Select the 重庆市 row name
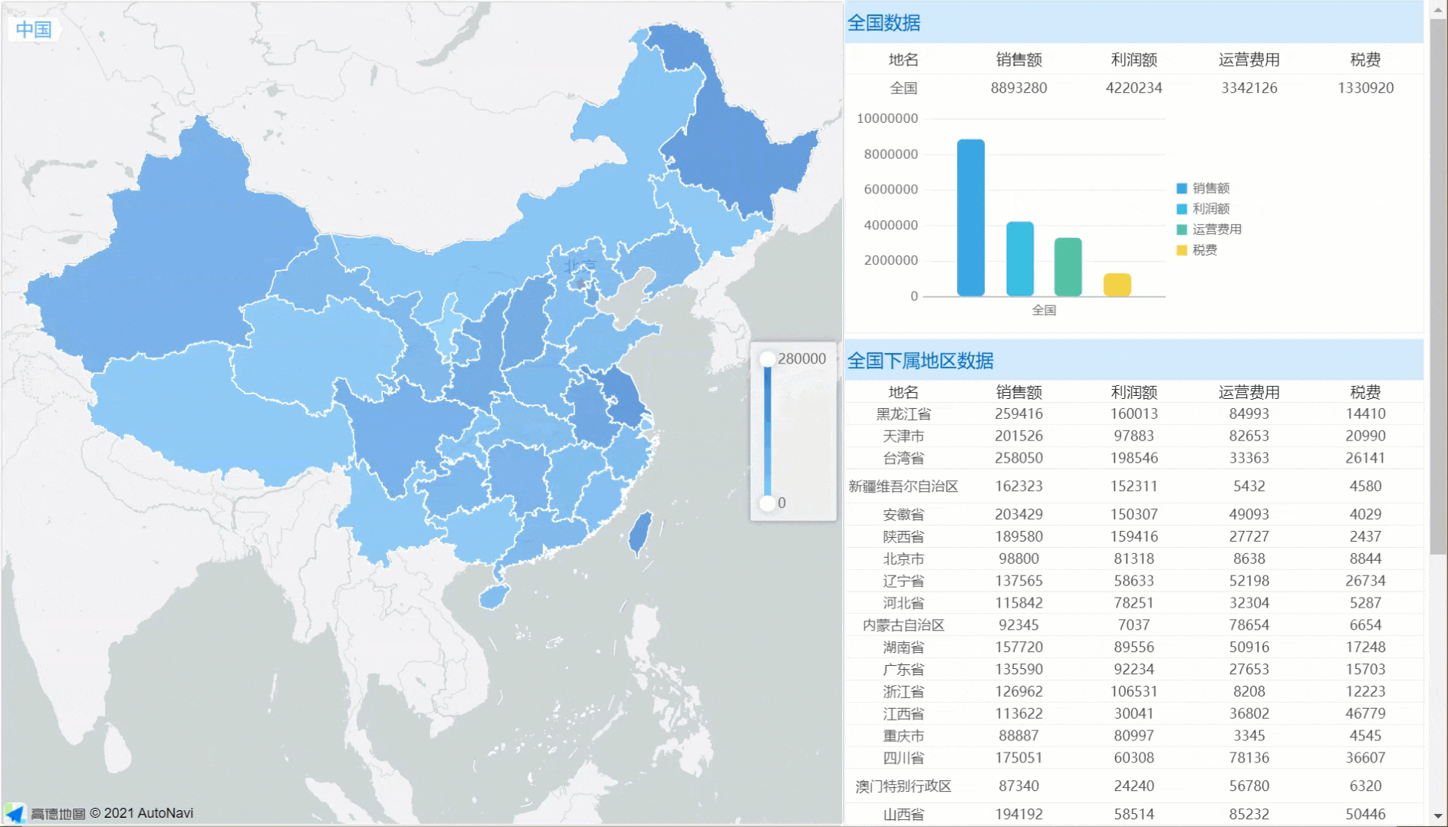 903,736
